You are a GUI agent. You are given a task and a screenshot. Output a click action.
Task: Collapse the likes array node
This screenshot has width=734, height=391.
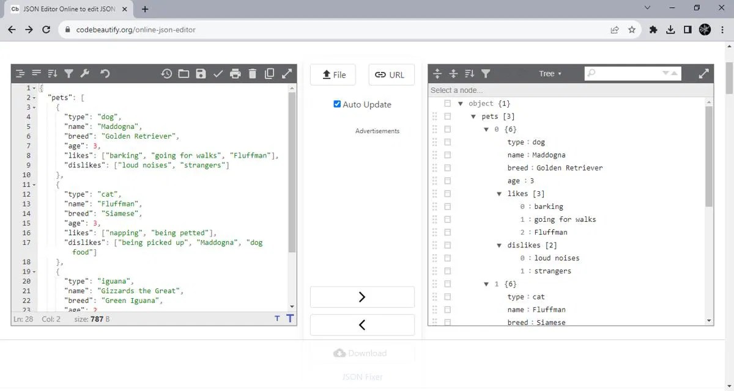500,193
